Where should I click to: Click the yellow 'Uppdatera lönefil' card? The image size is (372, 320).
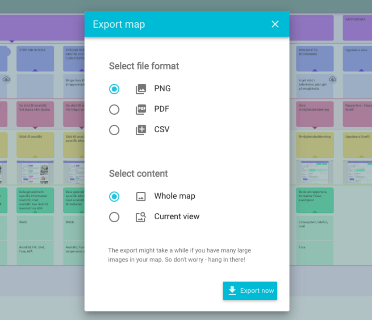click(x=357, y=144)
